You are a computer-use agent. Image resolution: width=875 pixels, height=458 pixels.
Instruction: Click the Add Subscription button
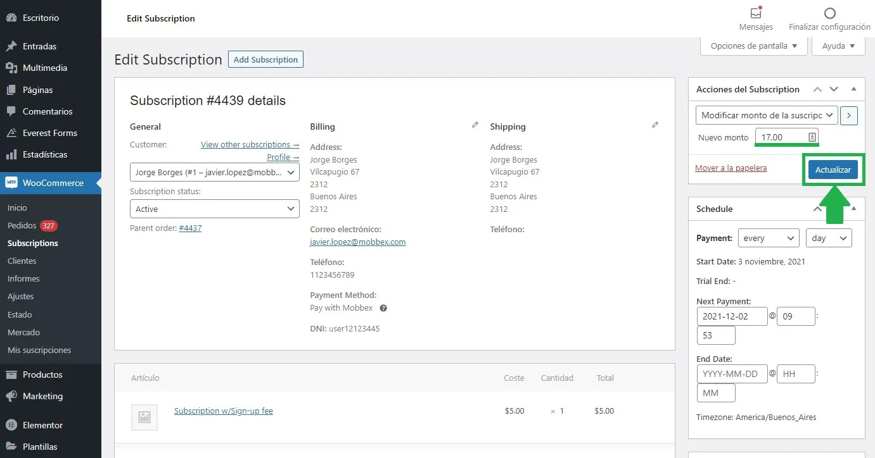[265, 59]
